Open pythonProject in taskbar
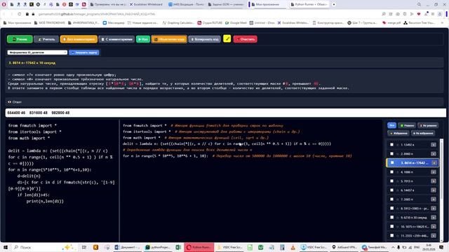 tap(157, 247)
